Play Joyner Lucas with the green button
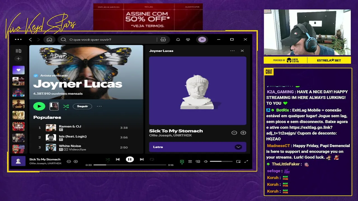The height and width of the screenshot is (201, 358). pyautogui.click(x=39, y=106)
